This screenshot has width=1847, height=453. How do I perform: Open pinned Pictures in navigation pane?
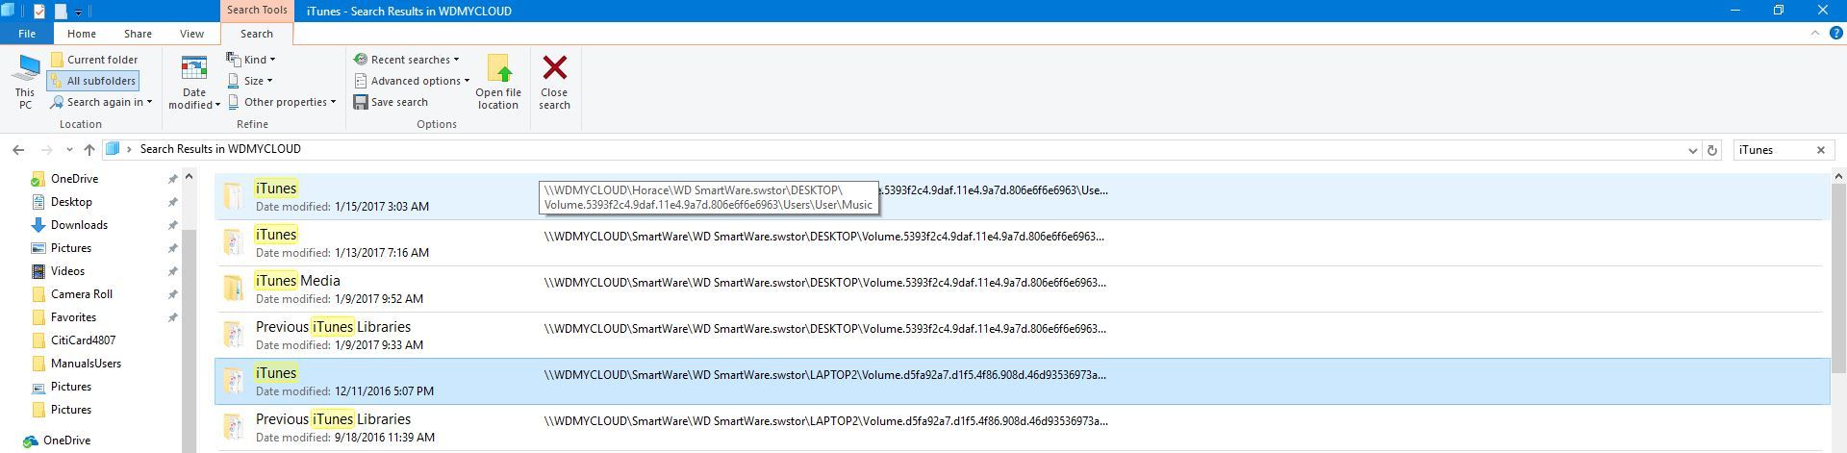pyautogui.click(x=71, y=248)
